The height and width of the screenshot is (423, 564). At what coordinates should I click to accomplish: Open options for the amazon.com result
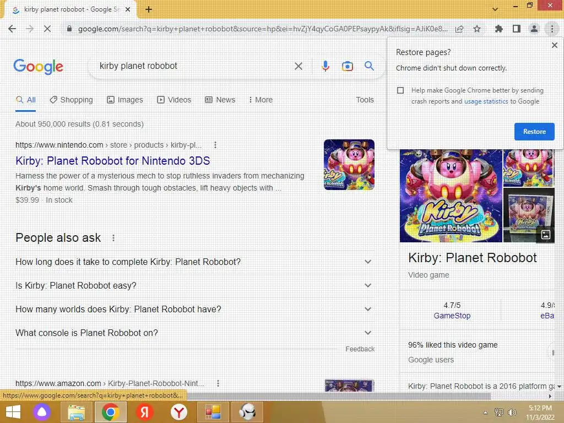coord(218,383)
